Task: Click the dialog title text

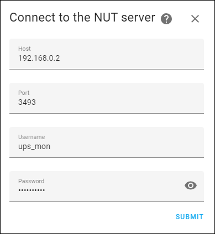Action: coord(82,18)
